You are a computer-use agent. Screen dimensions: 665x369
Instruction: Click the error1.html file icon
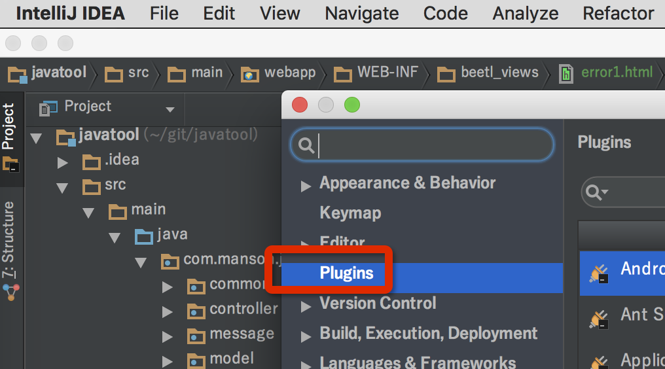pyautogui.click(x=566, y=74)
